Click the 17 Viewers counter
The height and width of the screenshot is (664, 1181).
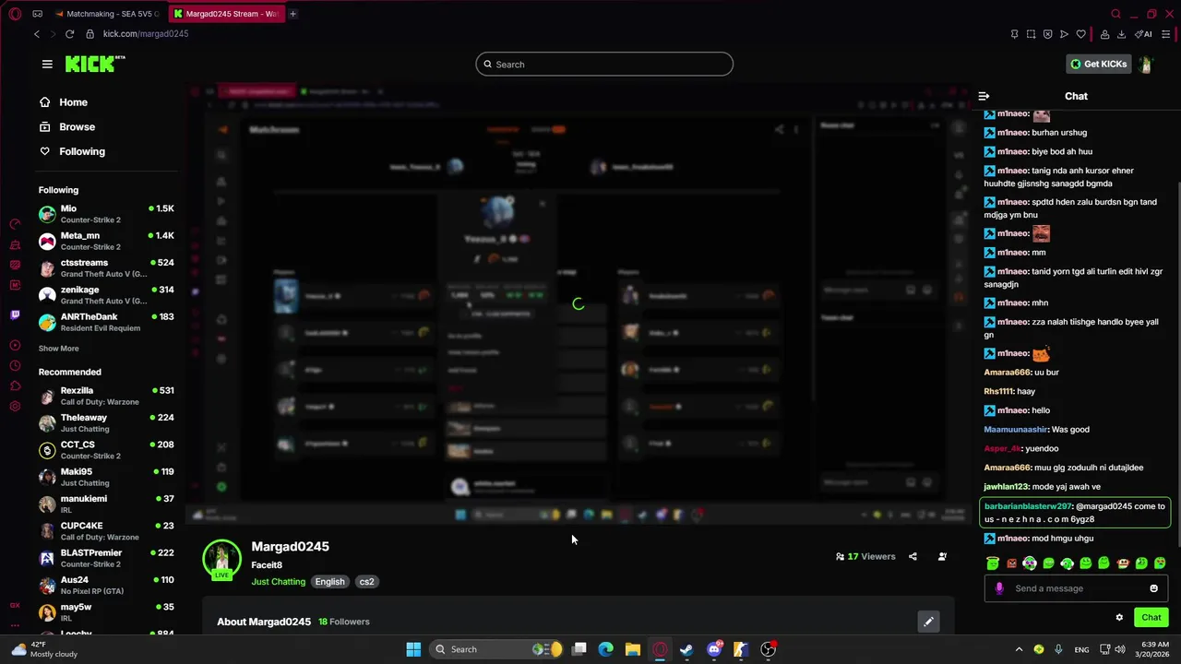click(x=865, y=556)
